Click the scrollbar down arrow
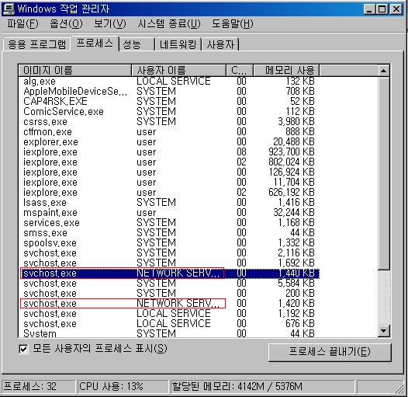 (383, 331)
